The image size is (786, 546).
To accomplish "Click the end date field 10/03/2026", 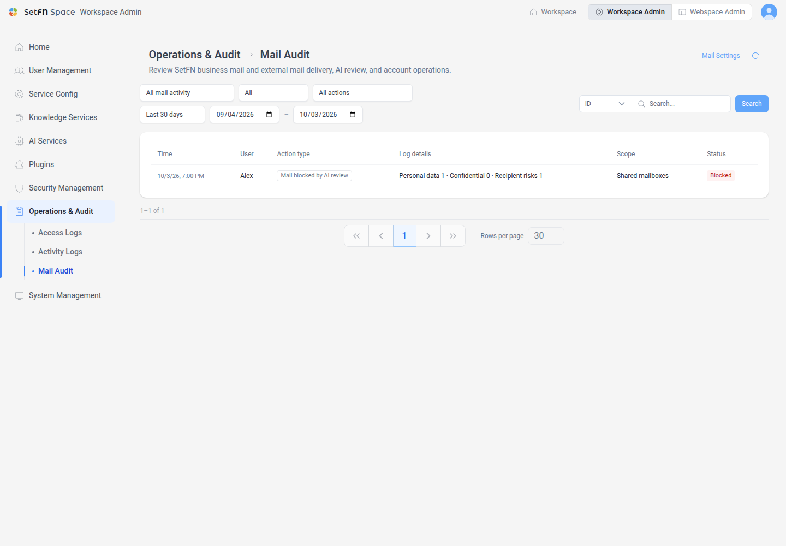I will coord(328,115).
